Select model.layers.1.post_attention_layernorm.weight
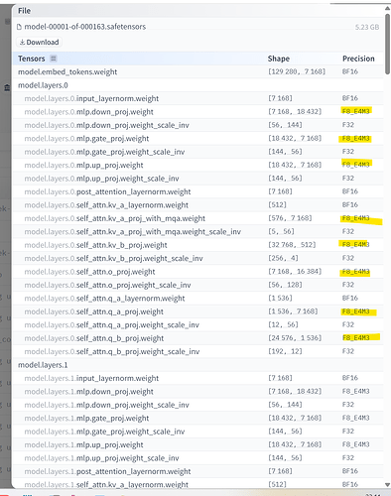 pyautogui.click(x=197, y=471)
